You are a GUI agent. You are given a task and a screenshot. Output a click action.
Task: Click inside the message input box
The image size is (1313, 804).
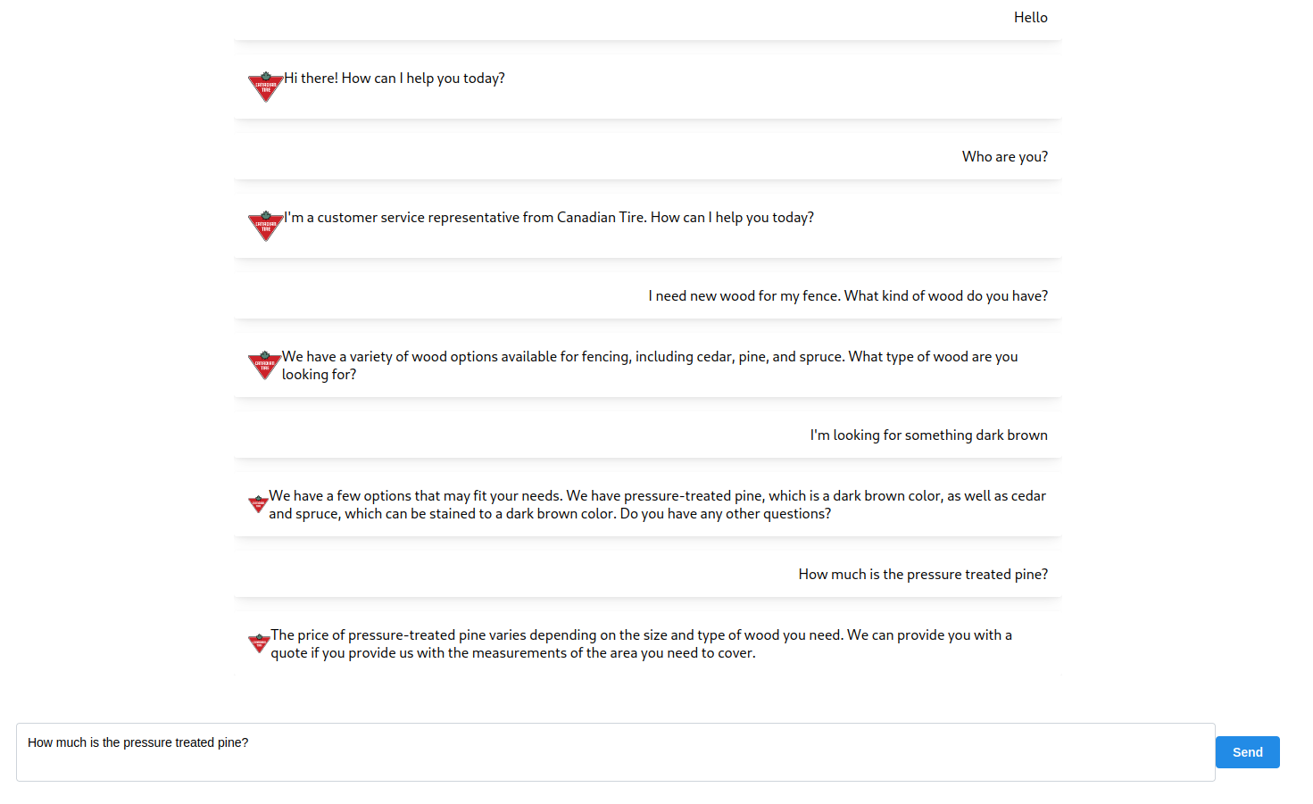(616, 752)
